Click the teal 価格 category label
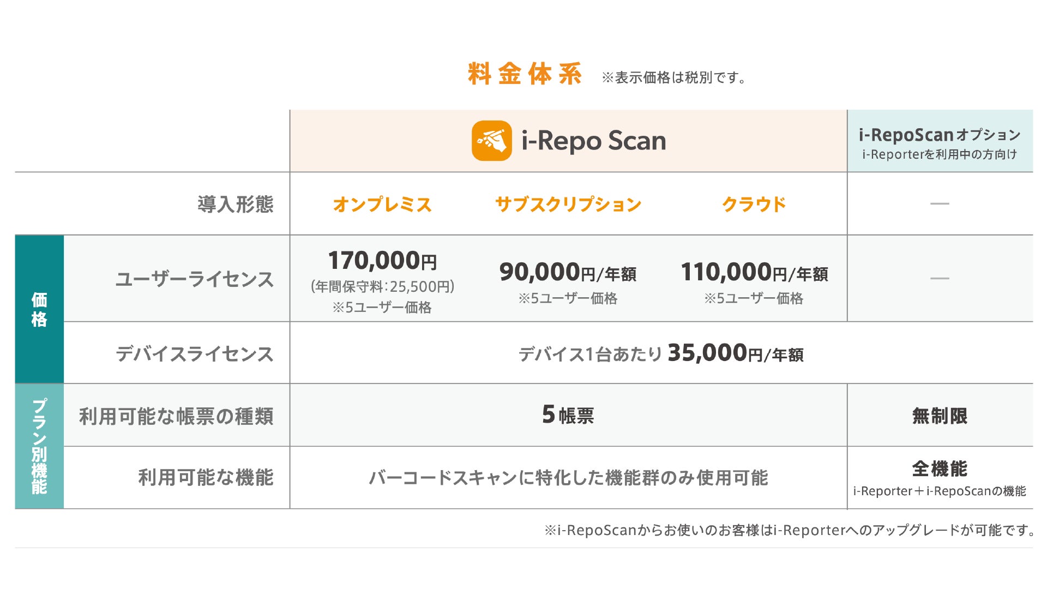Viewport: 1047px width, 589px height. click(x=39, y=309)
